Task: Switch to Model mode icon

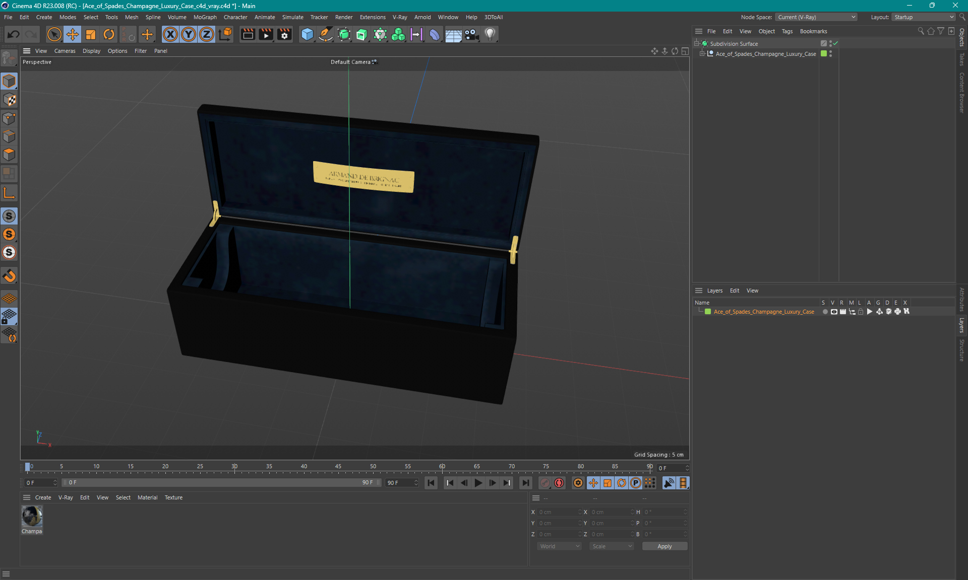Action: pos(9,81)
